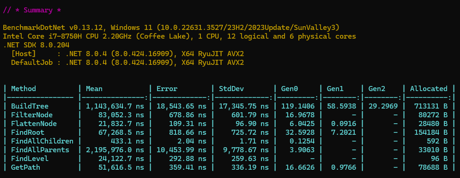Image resolution: width=460 pixels, height=178 pixels.
Task: Click FilterNode mean 83,052.3 ns
Action: pos(121,115)
